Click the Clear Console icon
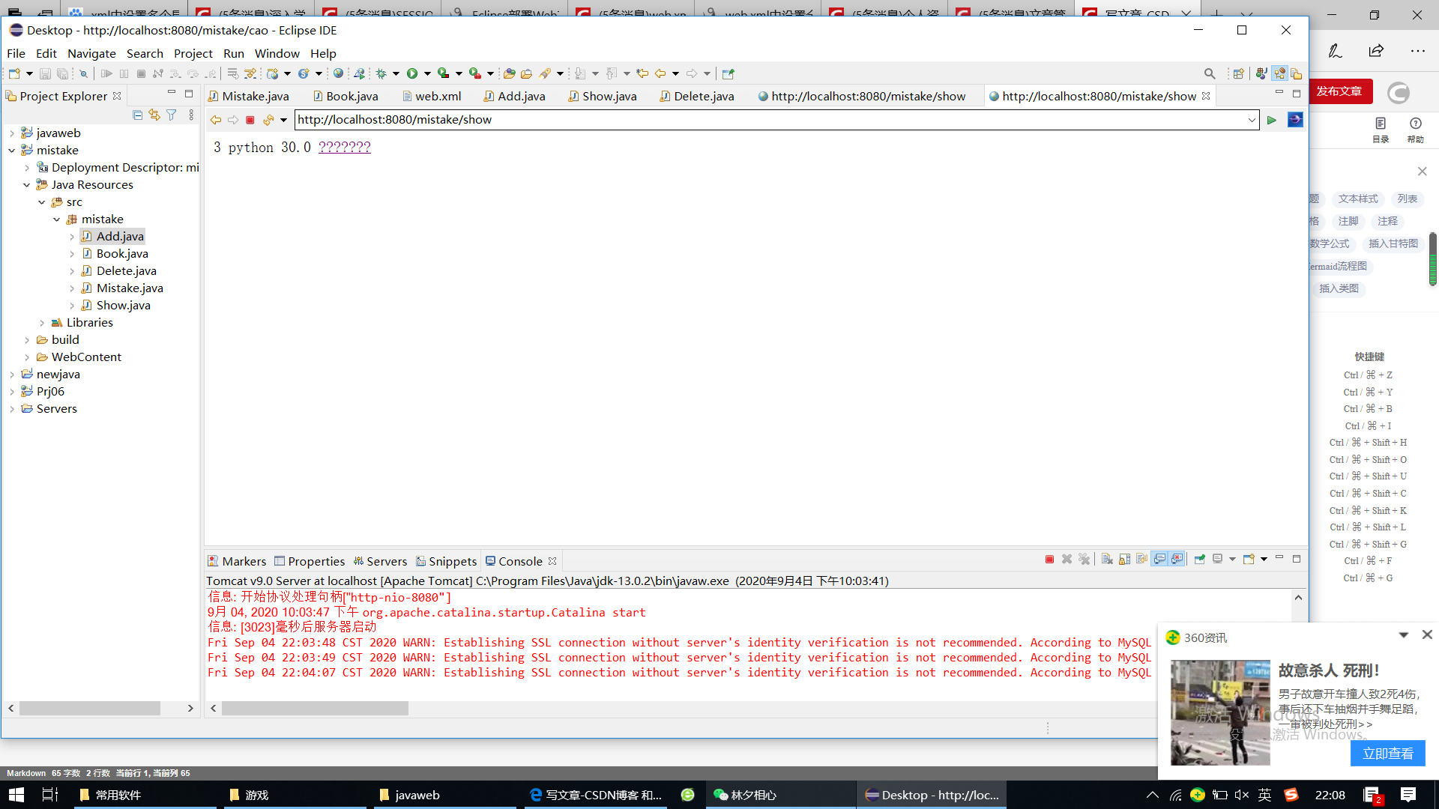The image size is (1439, 809). [x=1107, y=560]
